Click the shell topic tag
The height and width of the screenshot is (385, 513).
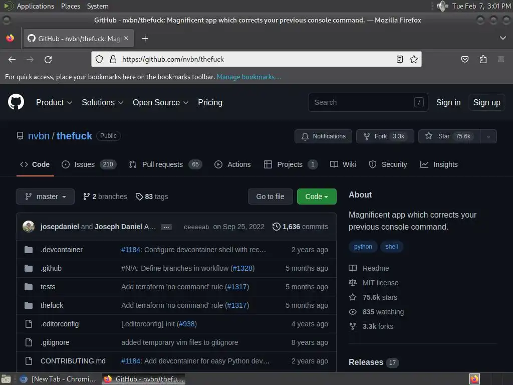tap(392, 247)
